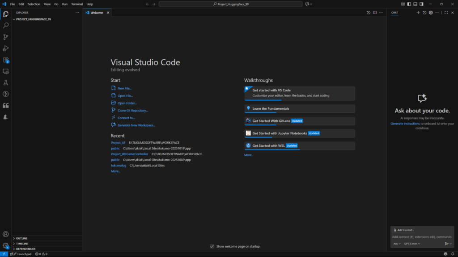Open the Extensions view
The height and width of the screenshot is (257, 458).
pos(5,60)
